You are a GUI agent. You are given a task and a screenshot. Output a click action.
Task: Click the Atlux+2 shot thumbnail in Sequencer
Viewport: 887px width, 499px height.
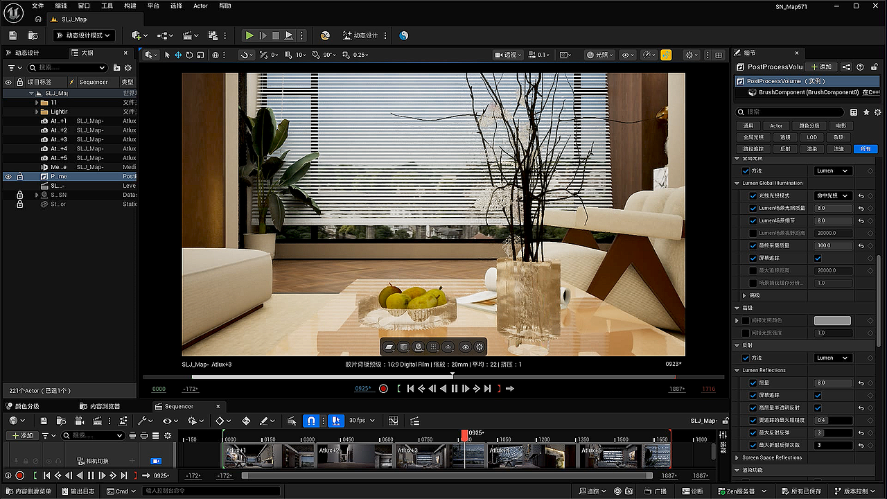click(355, 456)
